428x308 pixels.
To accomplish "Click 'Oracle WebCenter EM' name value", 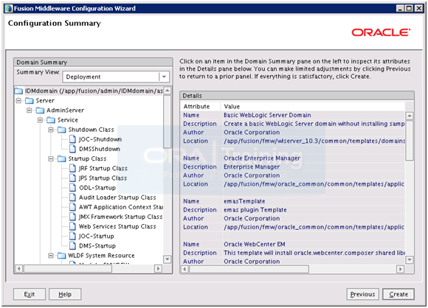I will 255,244.
